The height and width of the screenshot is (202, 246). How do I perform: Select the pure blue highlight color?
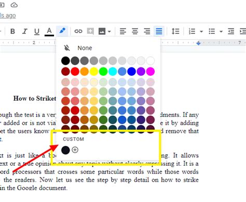tap(131, 71)
